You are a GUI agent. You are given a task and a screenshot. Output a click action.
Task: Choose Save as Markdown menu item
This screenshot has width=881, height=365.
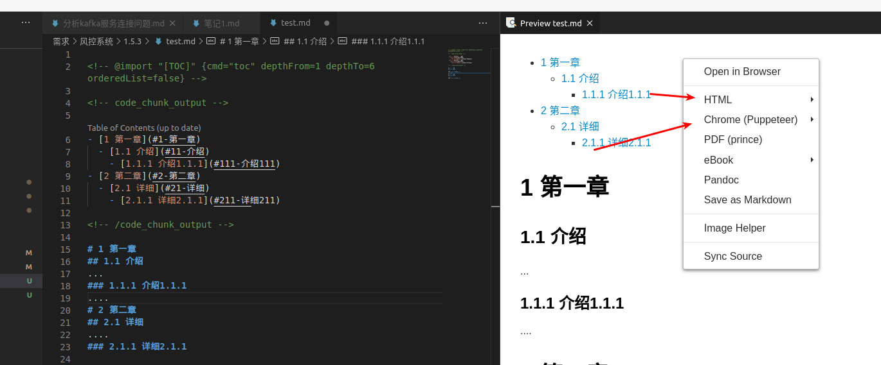[751, 200]
